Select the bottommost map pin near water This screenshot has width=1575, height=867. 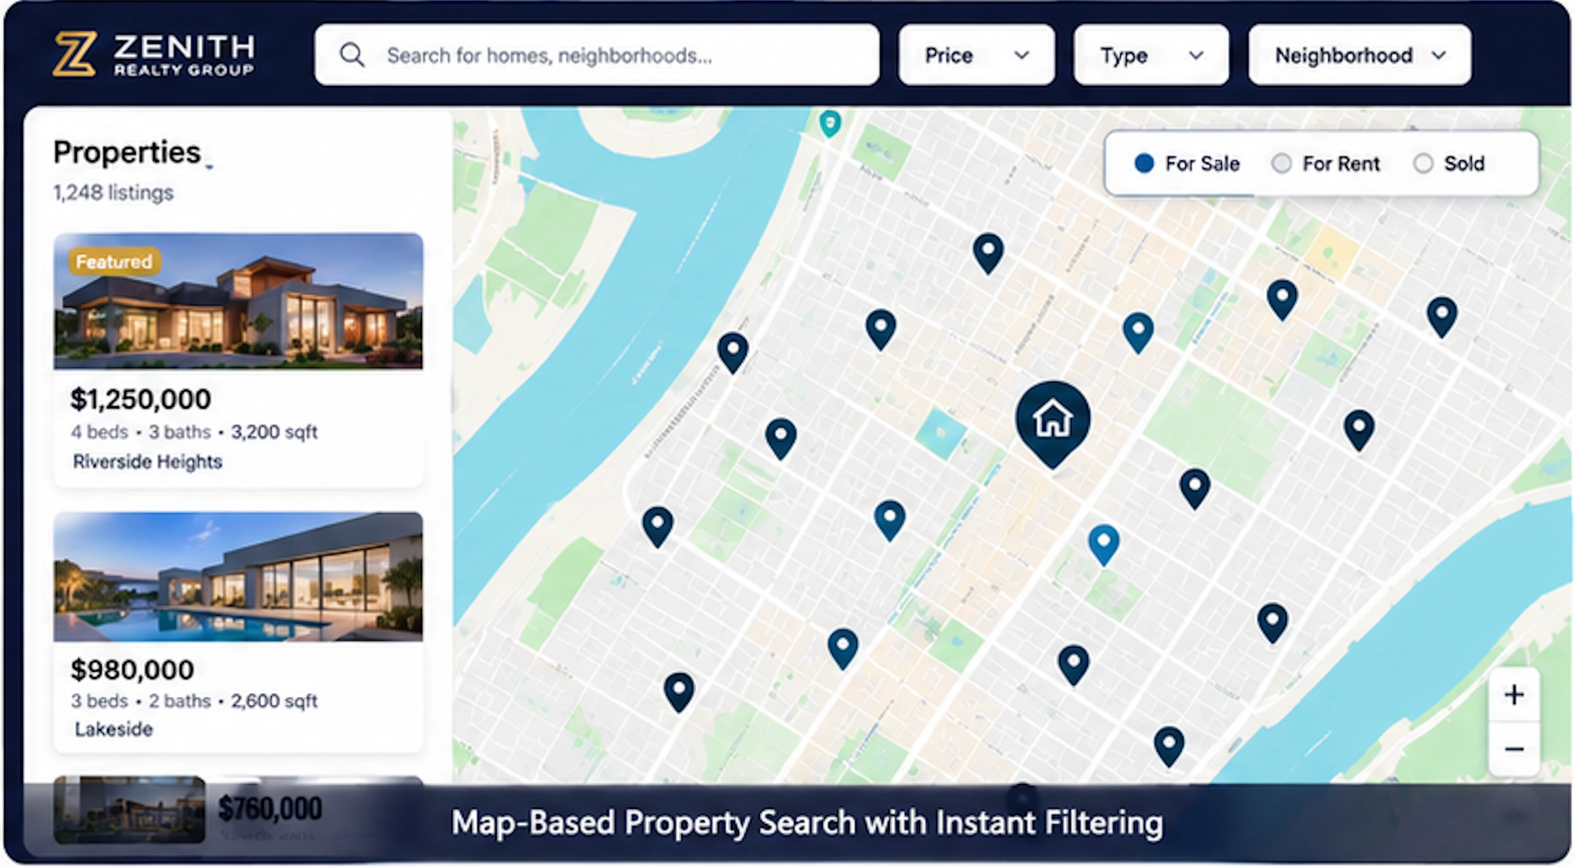[x=1169, y=747]
